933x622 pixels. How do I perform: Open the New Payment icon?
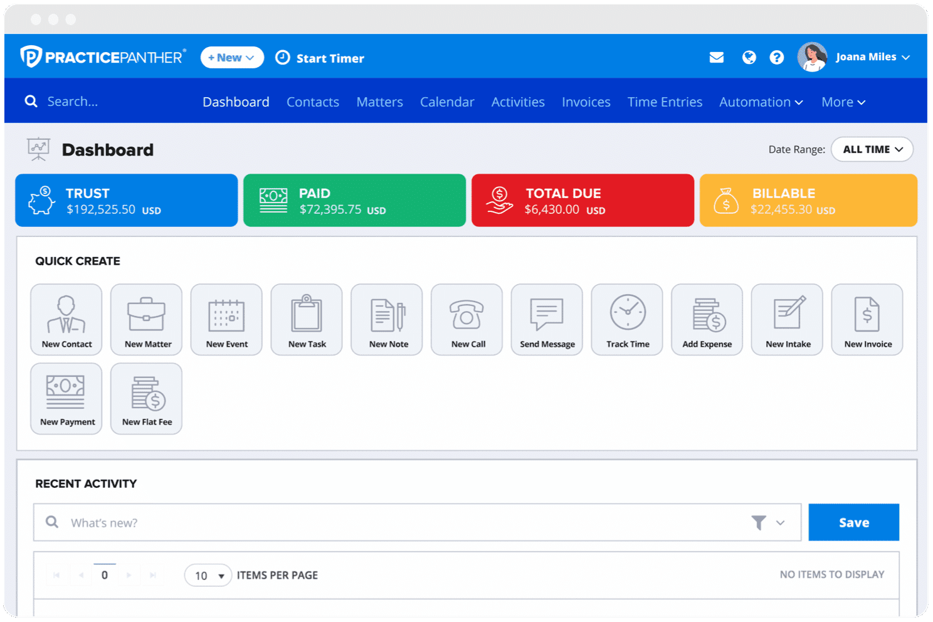[x=66, y=399]
